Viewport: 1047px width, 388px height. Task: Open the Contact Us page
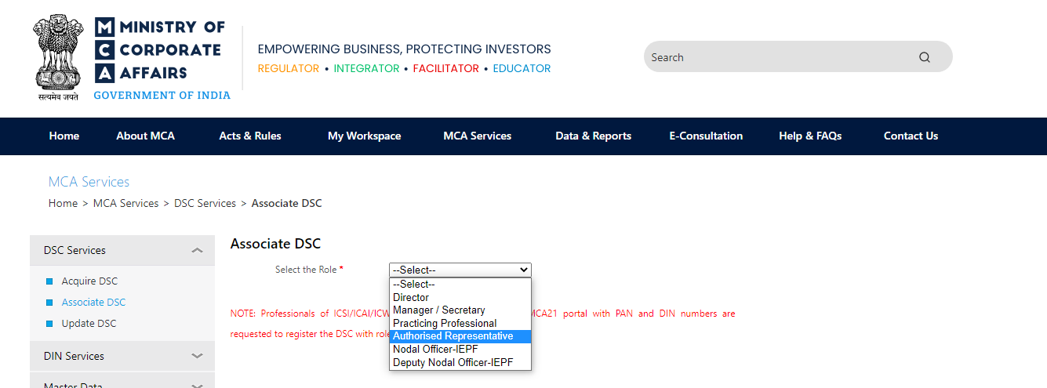pos(911,136)
